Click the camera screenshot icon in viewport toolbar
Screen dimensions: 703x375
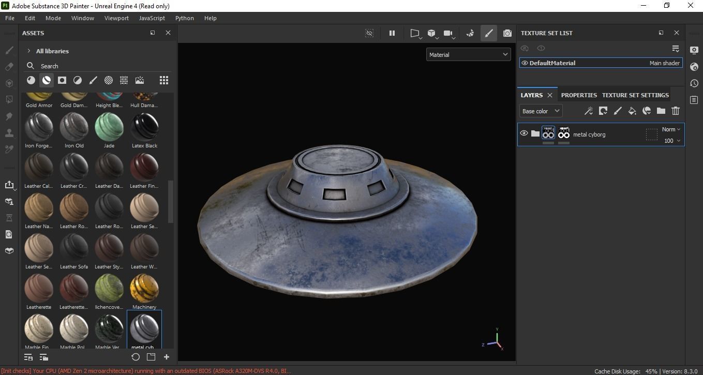(x=507, y=33)
